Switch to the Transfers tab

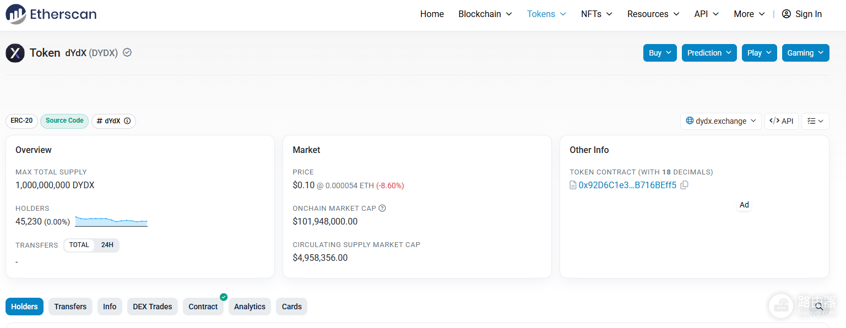(70, 307)
